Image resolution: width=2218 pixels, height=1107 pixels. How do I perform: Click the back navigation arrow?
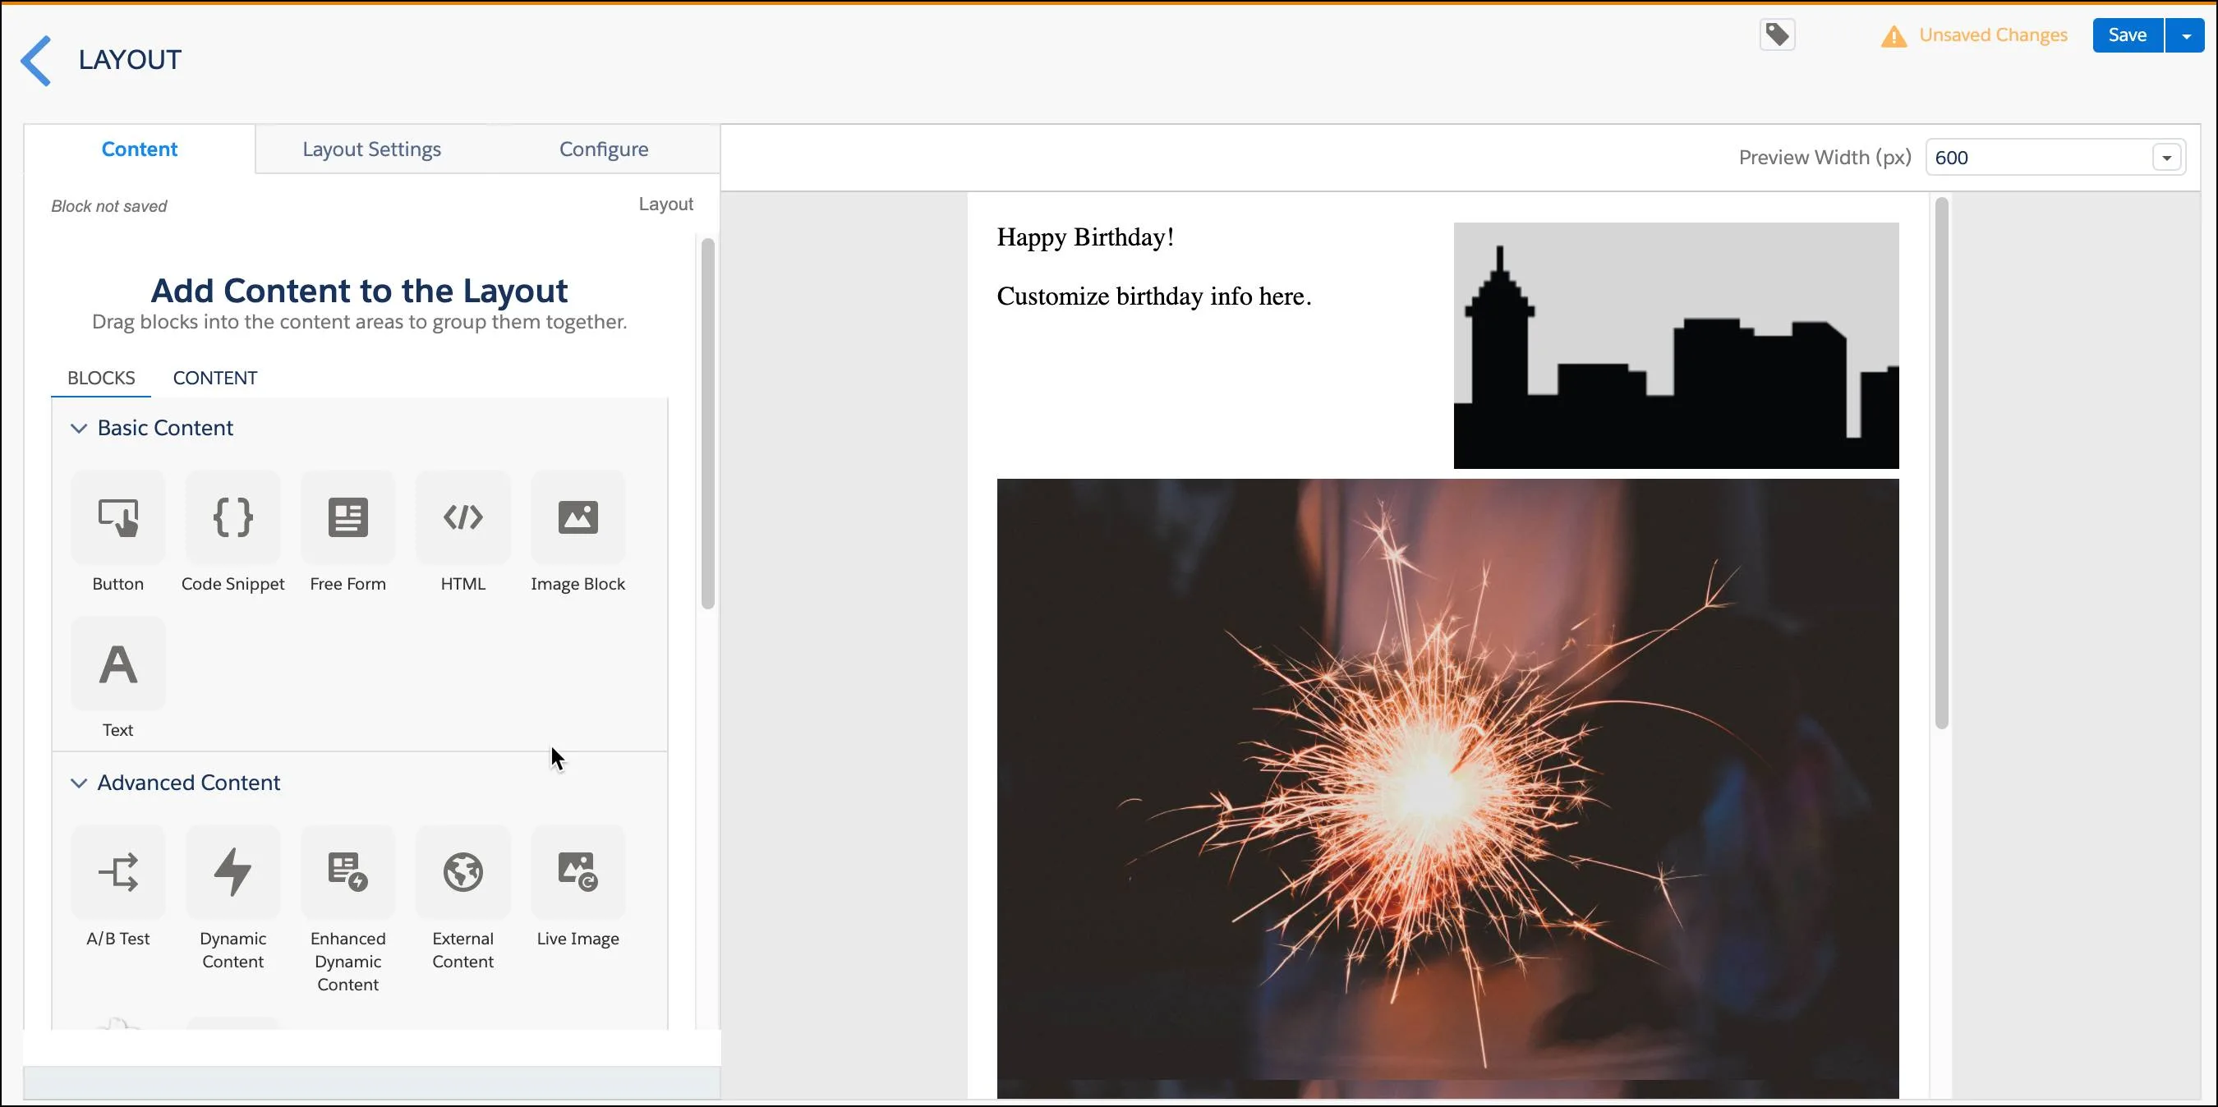(37, 58)
